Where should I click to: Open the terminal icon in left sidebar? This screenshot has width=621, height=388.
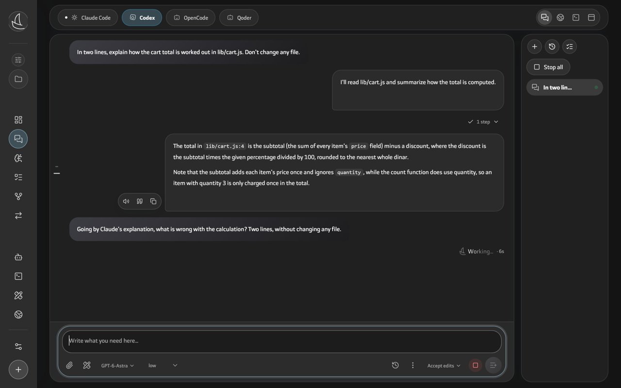click(18, 276)
